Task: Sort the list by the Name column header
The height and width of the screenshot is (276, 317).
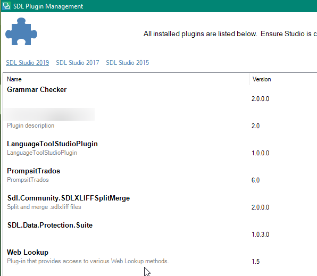Action: pos(14,79)
